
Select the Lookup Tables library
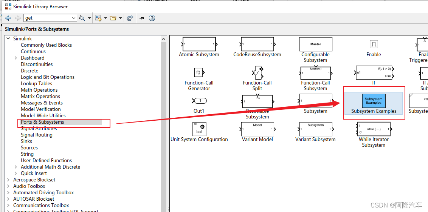coord(37,84)
